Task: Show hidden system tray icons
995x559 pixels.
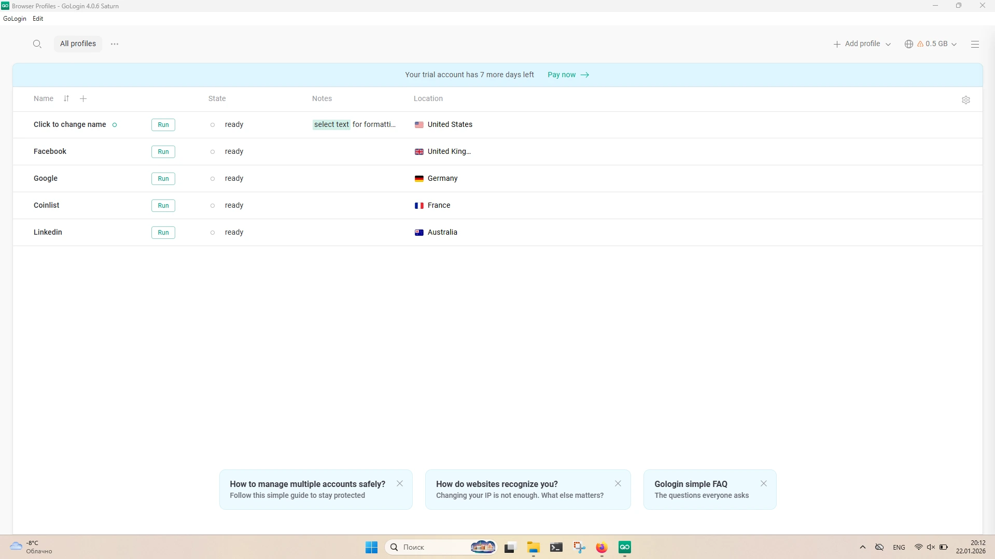Action: coord(863,547)
